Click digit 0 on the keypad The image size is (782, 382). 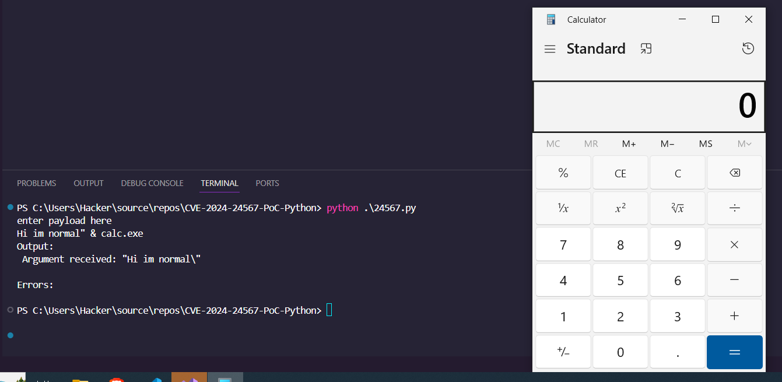pos(620,352)
